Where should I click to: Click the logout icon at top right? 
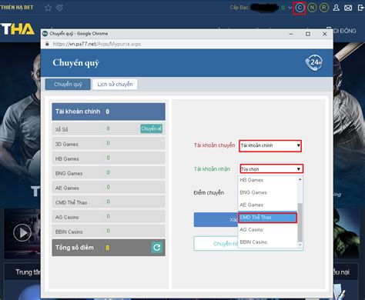(x=360, y=8)
